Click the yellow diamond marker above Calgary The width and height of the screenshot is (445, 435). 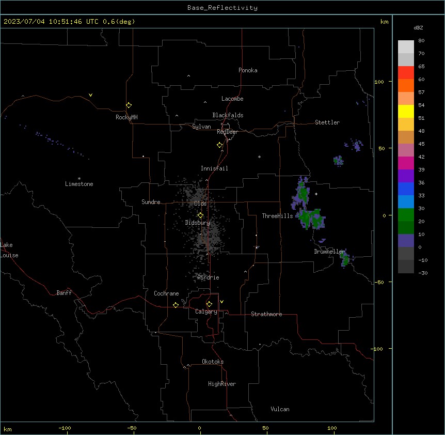[x=209, y=304]
